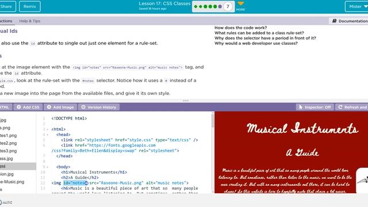The height and width of the screenshot is (207, 368).
Task: Click the Share button
Action: [6, 6]
